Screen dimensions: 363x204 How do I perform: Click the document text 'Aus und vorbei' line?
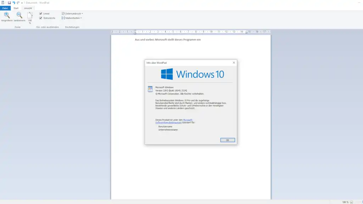(x=168, y=40)
